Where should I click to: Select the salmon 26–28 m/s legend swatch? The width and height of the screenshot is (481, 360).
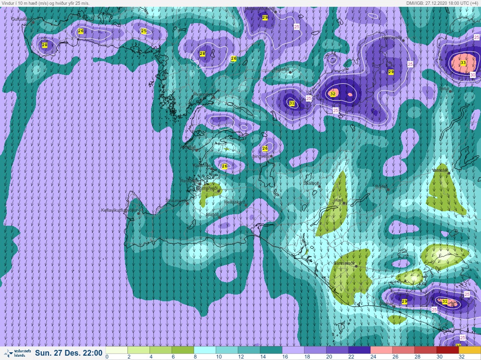pos(404,350)
